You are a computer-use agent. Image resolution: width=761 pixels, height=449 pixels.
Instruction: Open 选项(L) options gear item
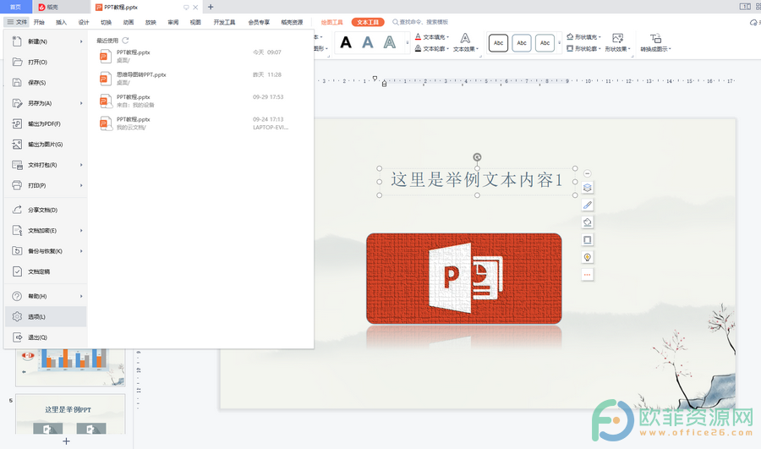tap(47, 316)
